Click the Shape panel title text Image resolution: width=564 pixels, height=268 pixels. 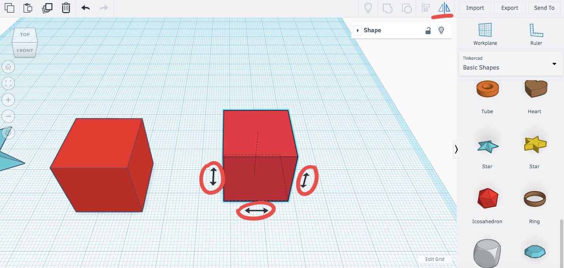(x=372, y=30)
